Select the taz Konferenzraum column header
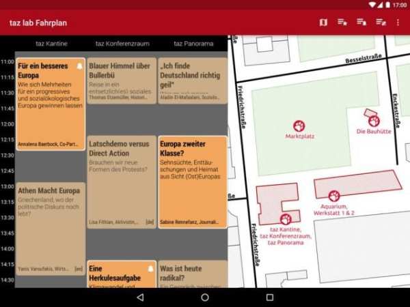Screen dimensions: 410x307 point(122,44)
